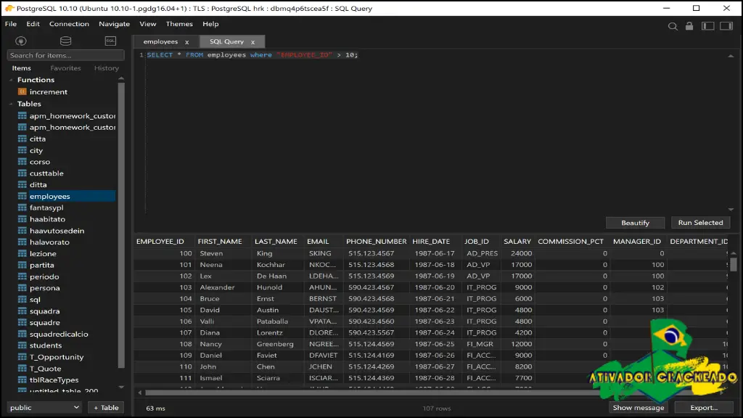The width and height of the screenshot is (743, 418).
Task: Collapse the Functions section
Action: [x=11, y=80]
